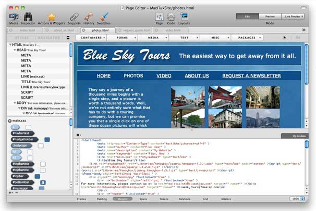The image size is (316, 211).
Task: Open the gear action menu above code
Action: 79,135
